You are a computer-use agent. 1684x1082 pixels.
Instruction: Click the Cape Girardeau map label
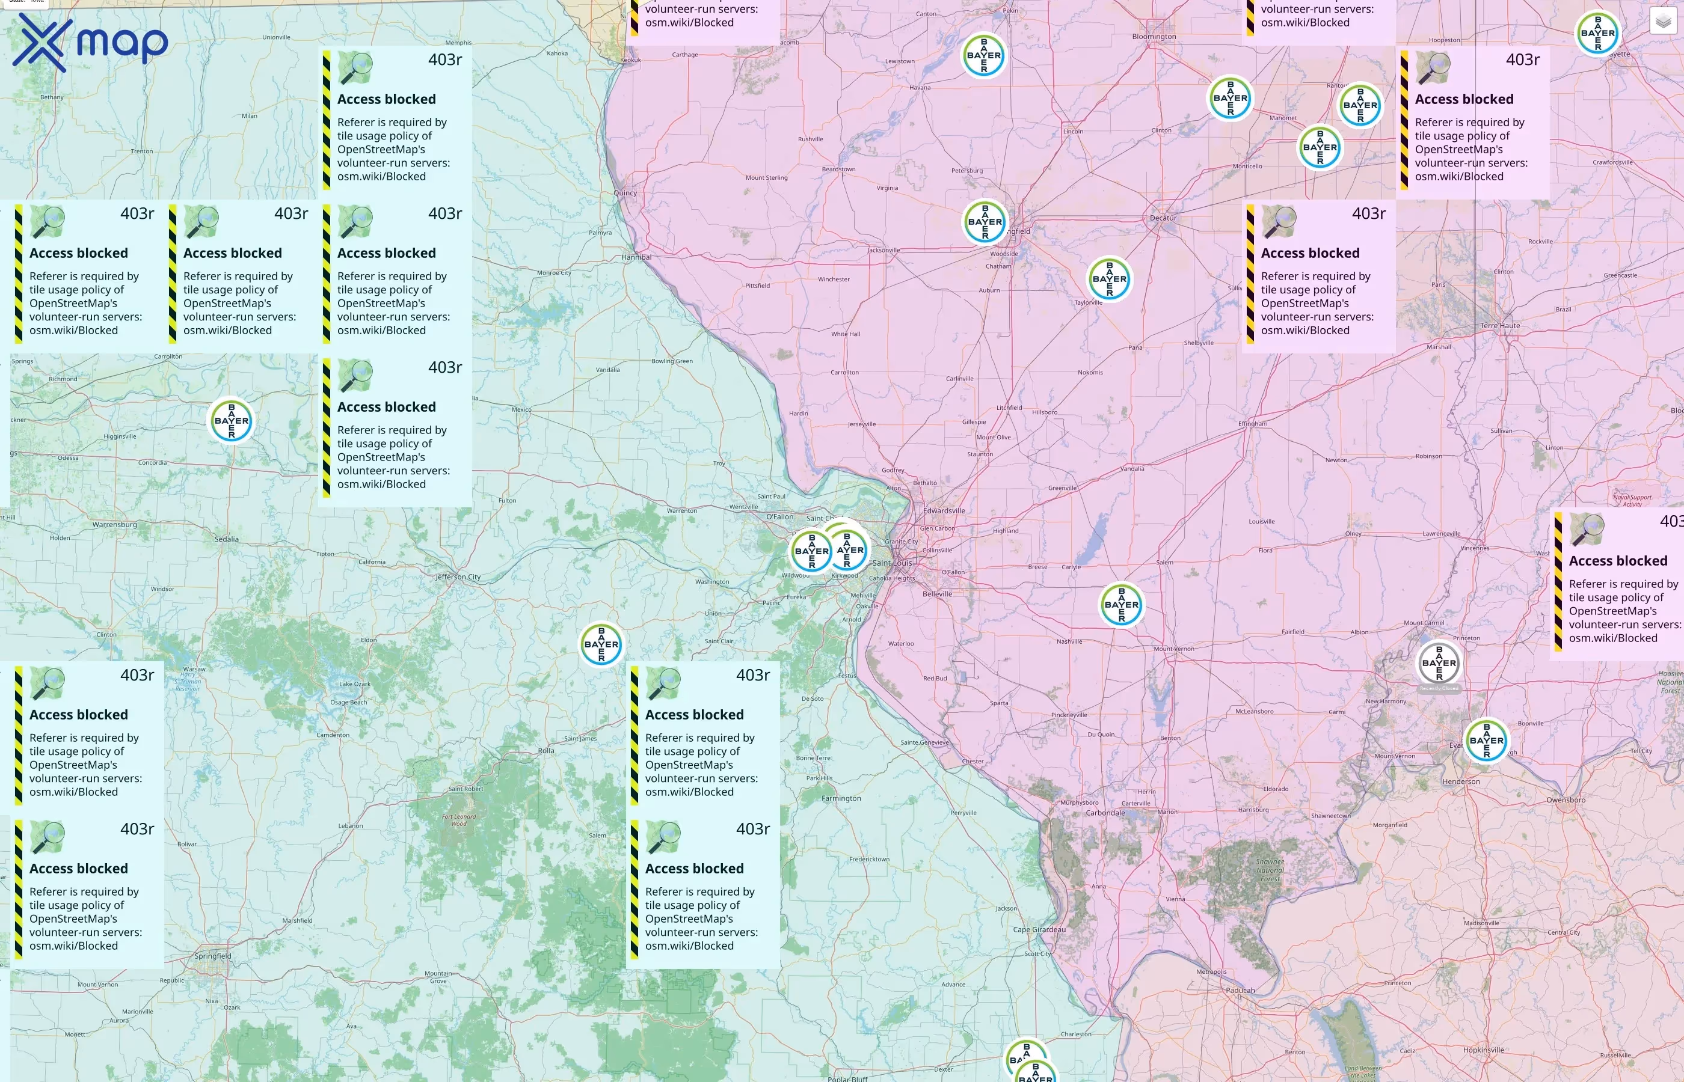pos(1039,929)
